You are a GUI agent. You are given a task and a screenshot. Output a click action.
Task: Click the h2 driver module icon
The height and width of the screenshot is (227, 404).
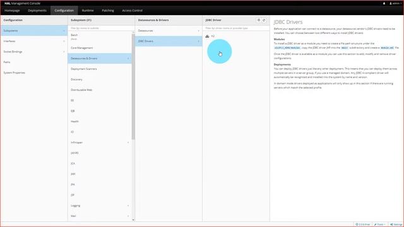(x=207, y=37)
